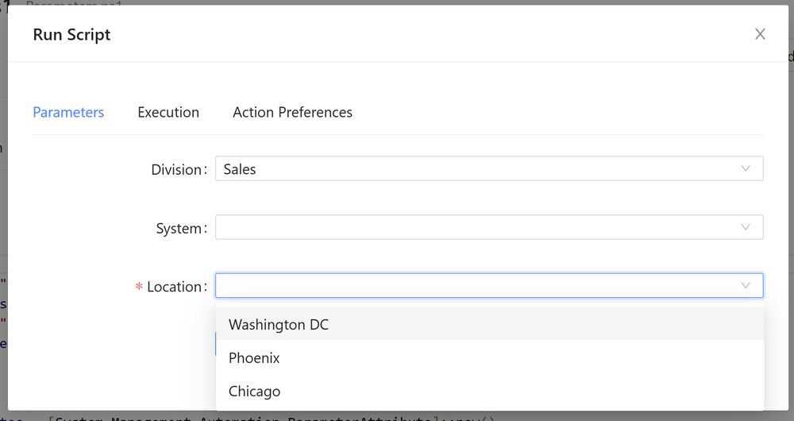Open the Execution tab
This screenshot has height=421, width=794.
click(x=168, y=112)
